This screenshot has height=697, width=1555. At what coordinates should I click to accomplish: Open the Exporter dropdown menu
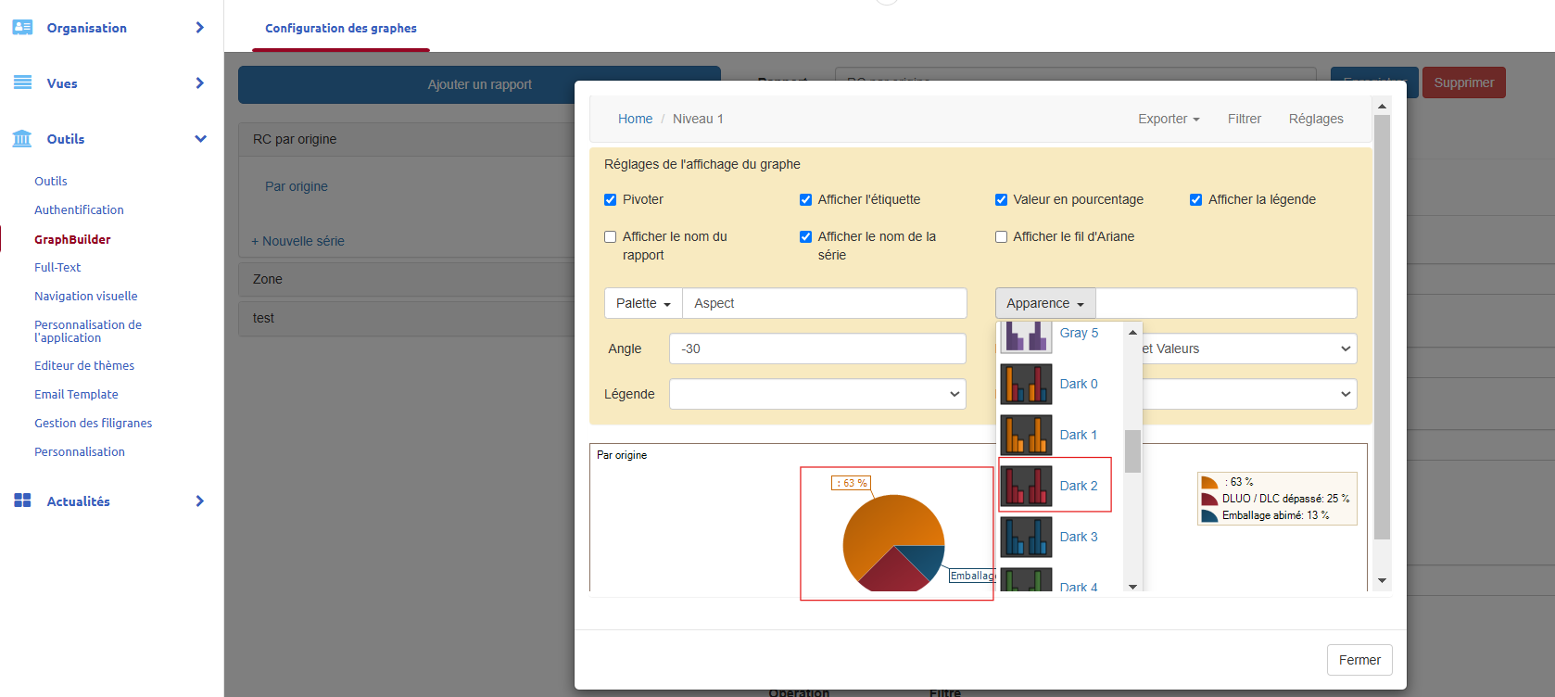1168,119
